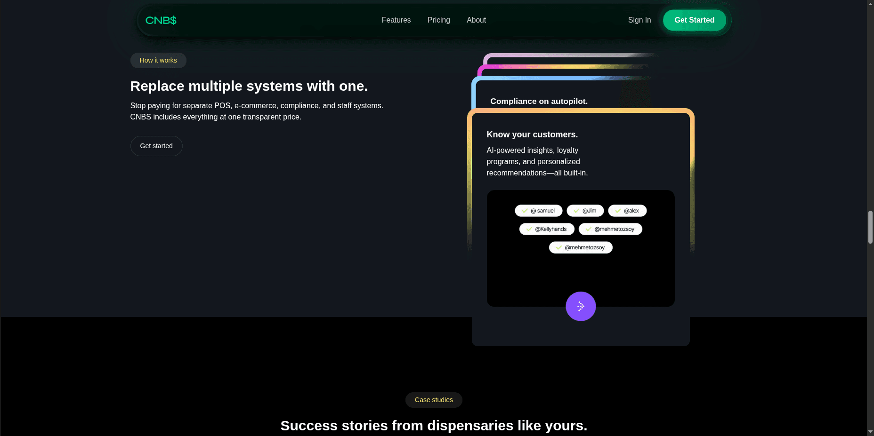The image size is (874, 436).
Task: Click the How it works badge
Action: click(x=158, y=60)
